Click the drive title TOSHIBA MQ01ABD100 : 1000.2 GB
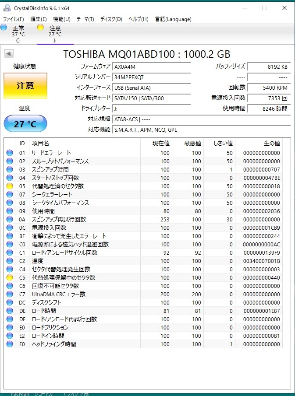The width and height of the screenshot is (295, 396). pos(146,54)
